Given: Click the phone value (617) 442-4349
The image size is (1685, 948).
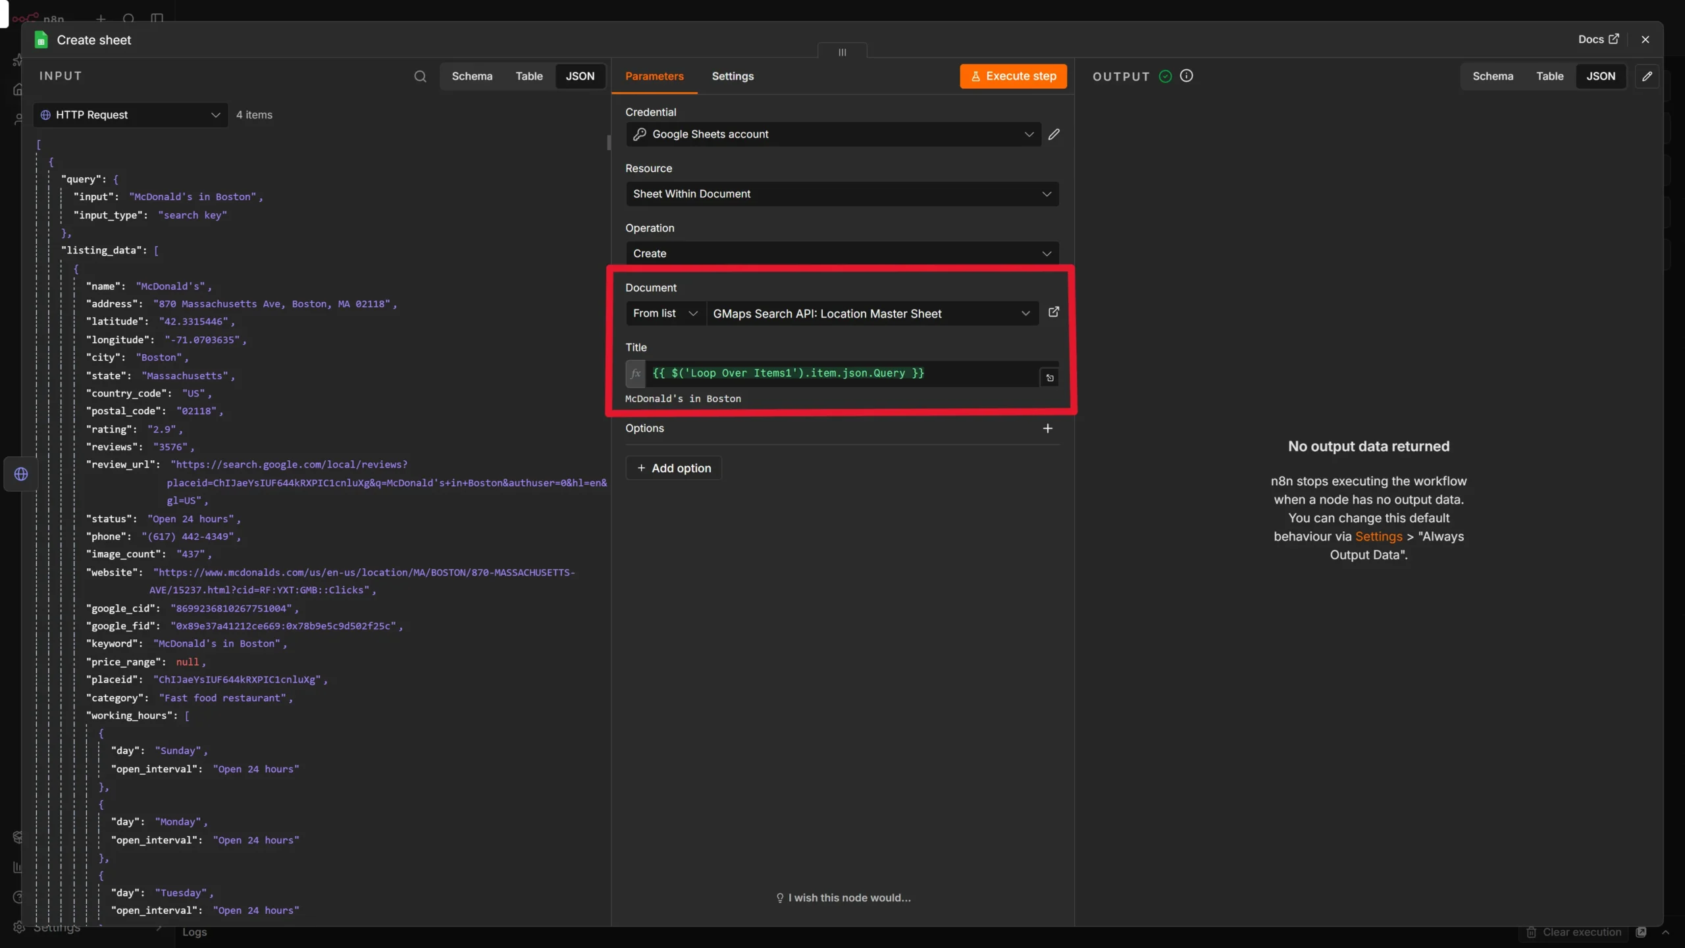Looking at the screenshot, I should pos(188,537).
